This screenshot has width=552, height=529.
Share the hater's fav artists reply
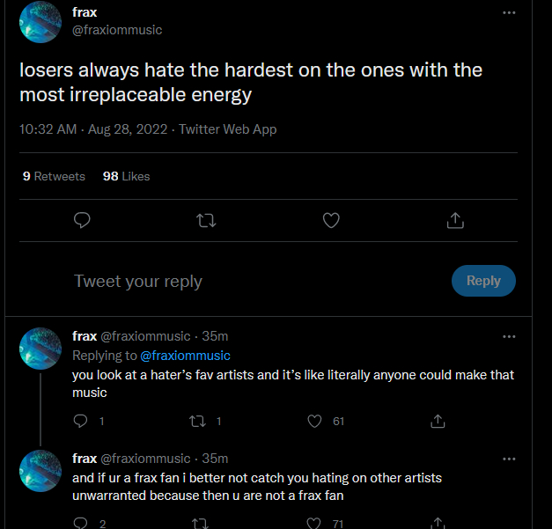437,422
